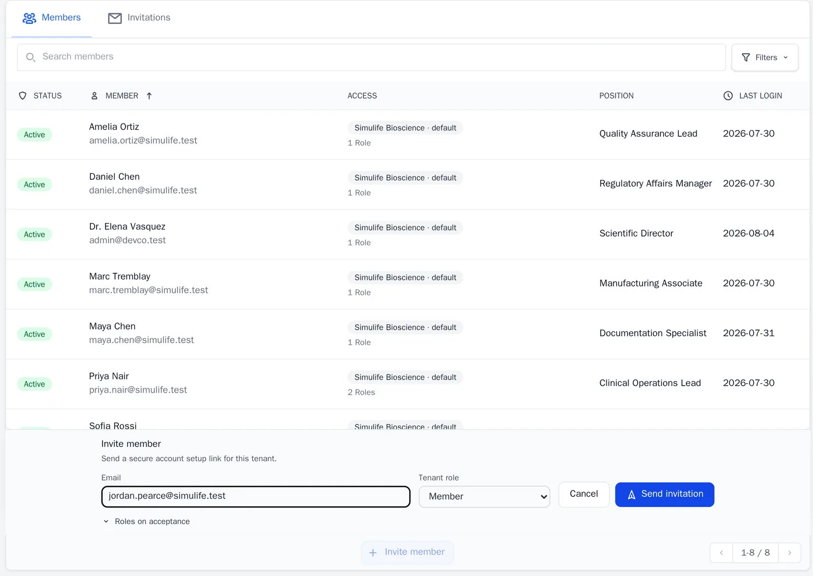Image resolution: width=813 pixels, height=576 pixels.
Task: Open the Tenant role dropdown
Action: [x=484, y=497]
